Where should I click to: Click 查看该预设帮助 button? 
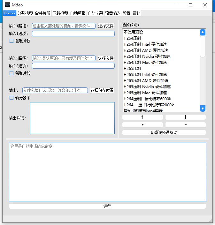coord(164,132)
